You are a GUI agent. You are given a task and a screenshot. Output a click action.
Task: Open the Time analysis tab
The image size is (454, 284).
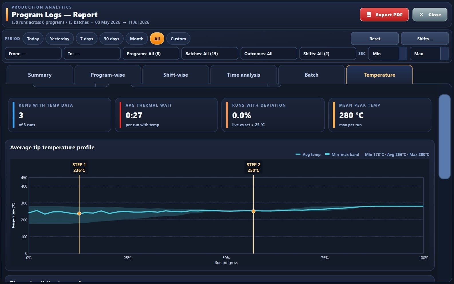tap(243, 75)
